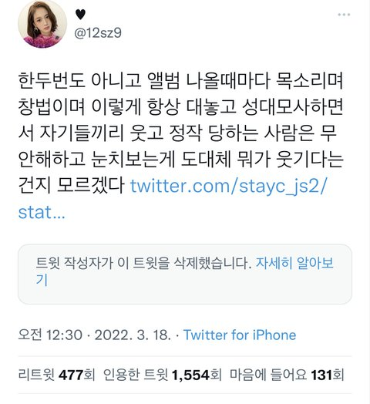The image size is (370, 404).
Task: View the 인용한 트윗 1,554회 quote tweets
Action: (162, 375)
